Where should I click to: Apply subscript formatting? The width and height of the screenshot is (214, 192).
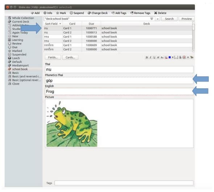click(162, 57)
